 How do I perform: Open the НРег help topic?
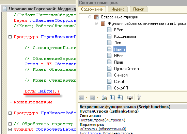click(x=119, y=56)
